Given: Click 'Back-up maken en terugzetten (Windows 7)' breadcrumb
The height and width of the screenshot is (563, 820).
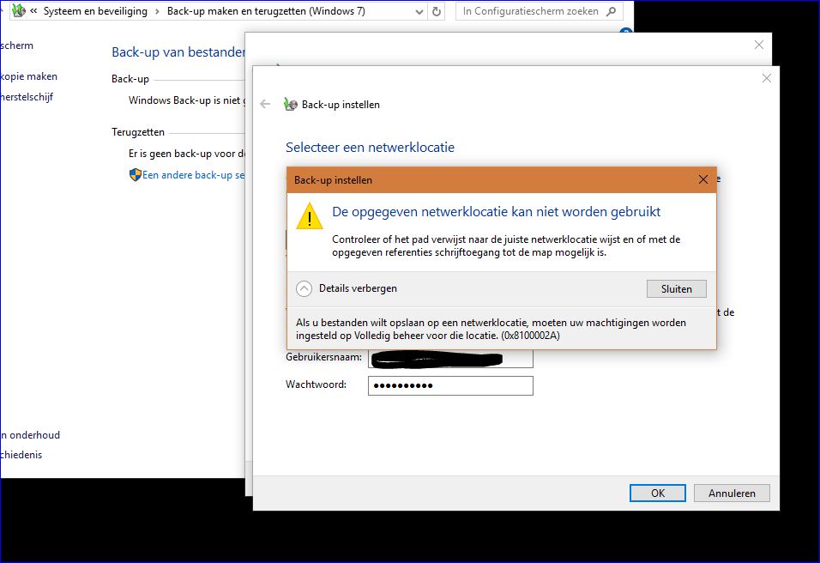Looking at the screenshot, I should click(266, 11).
